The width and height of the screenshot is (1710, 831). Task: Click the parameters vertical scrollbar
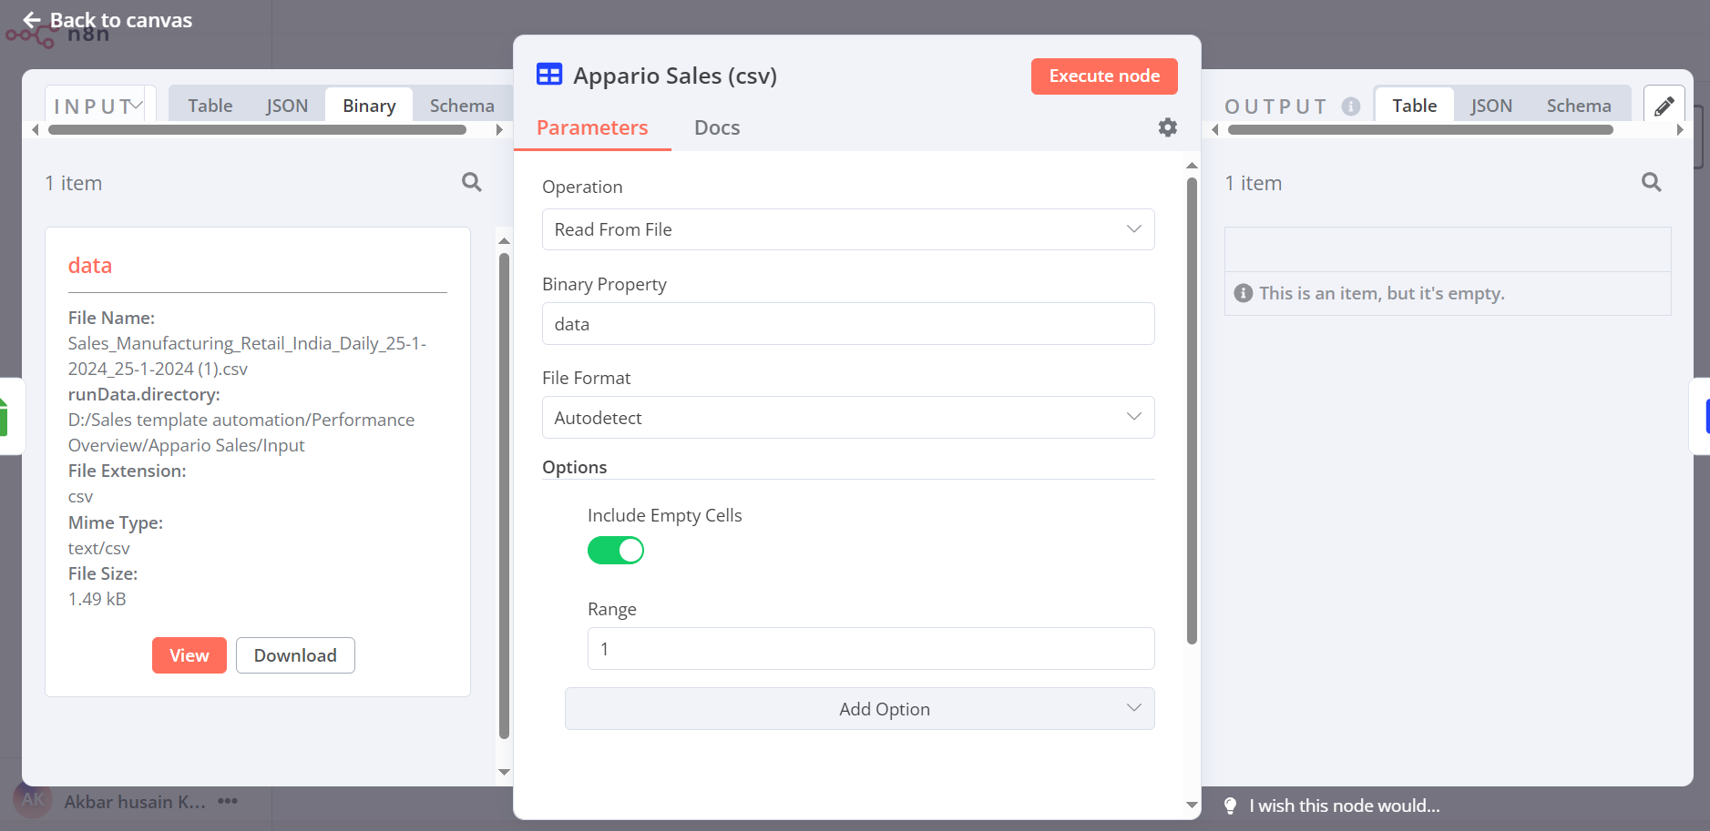click(x=1192, y=411)
